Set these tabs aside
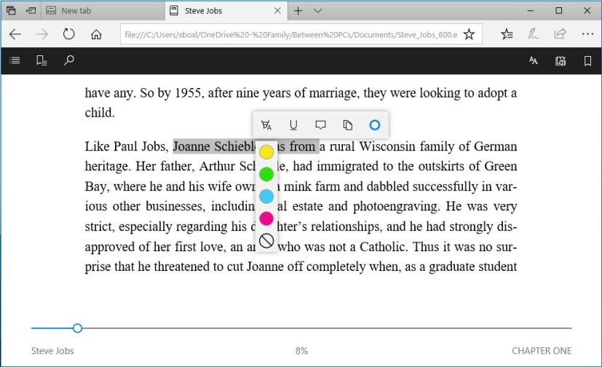Viewport: 602px width, 367px height. click(31, 10)
